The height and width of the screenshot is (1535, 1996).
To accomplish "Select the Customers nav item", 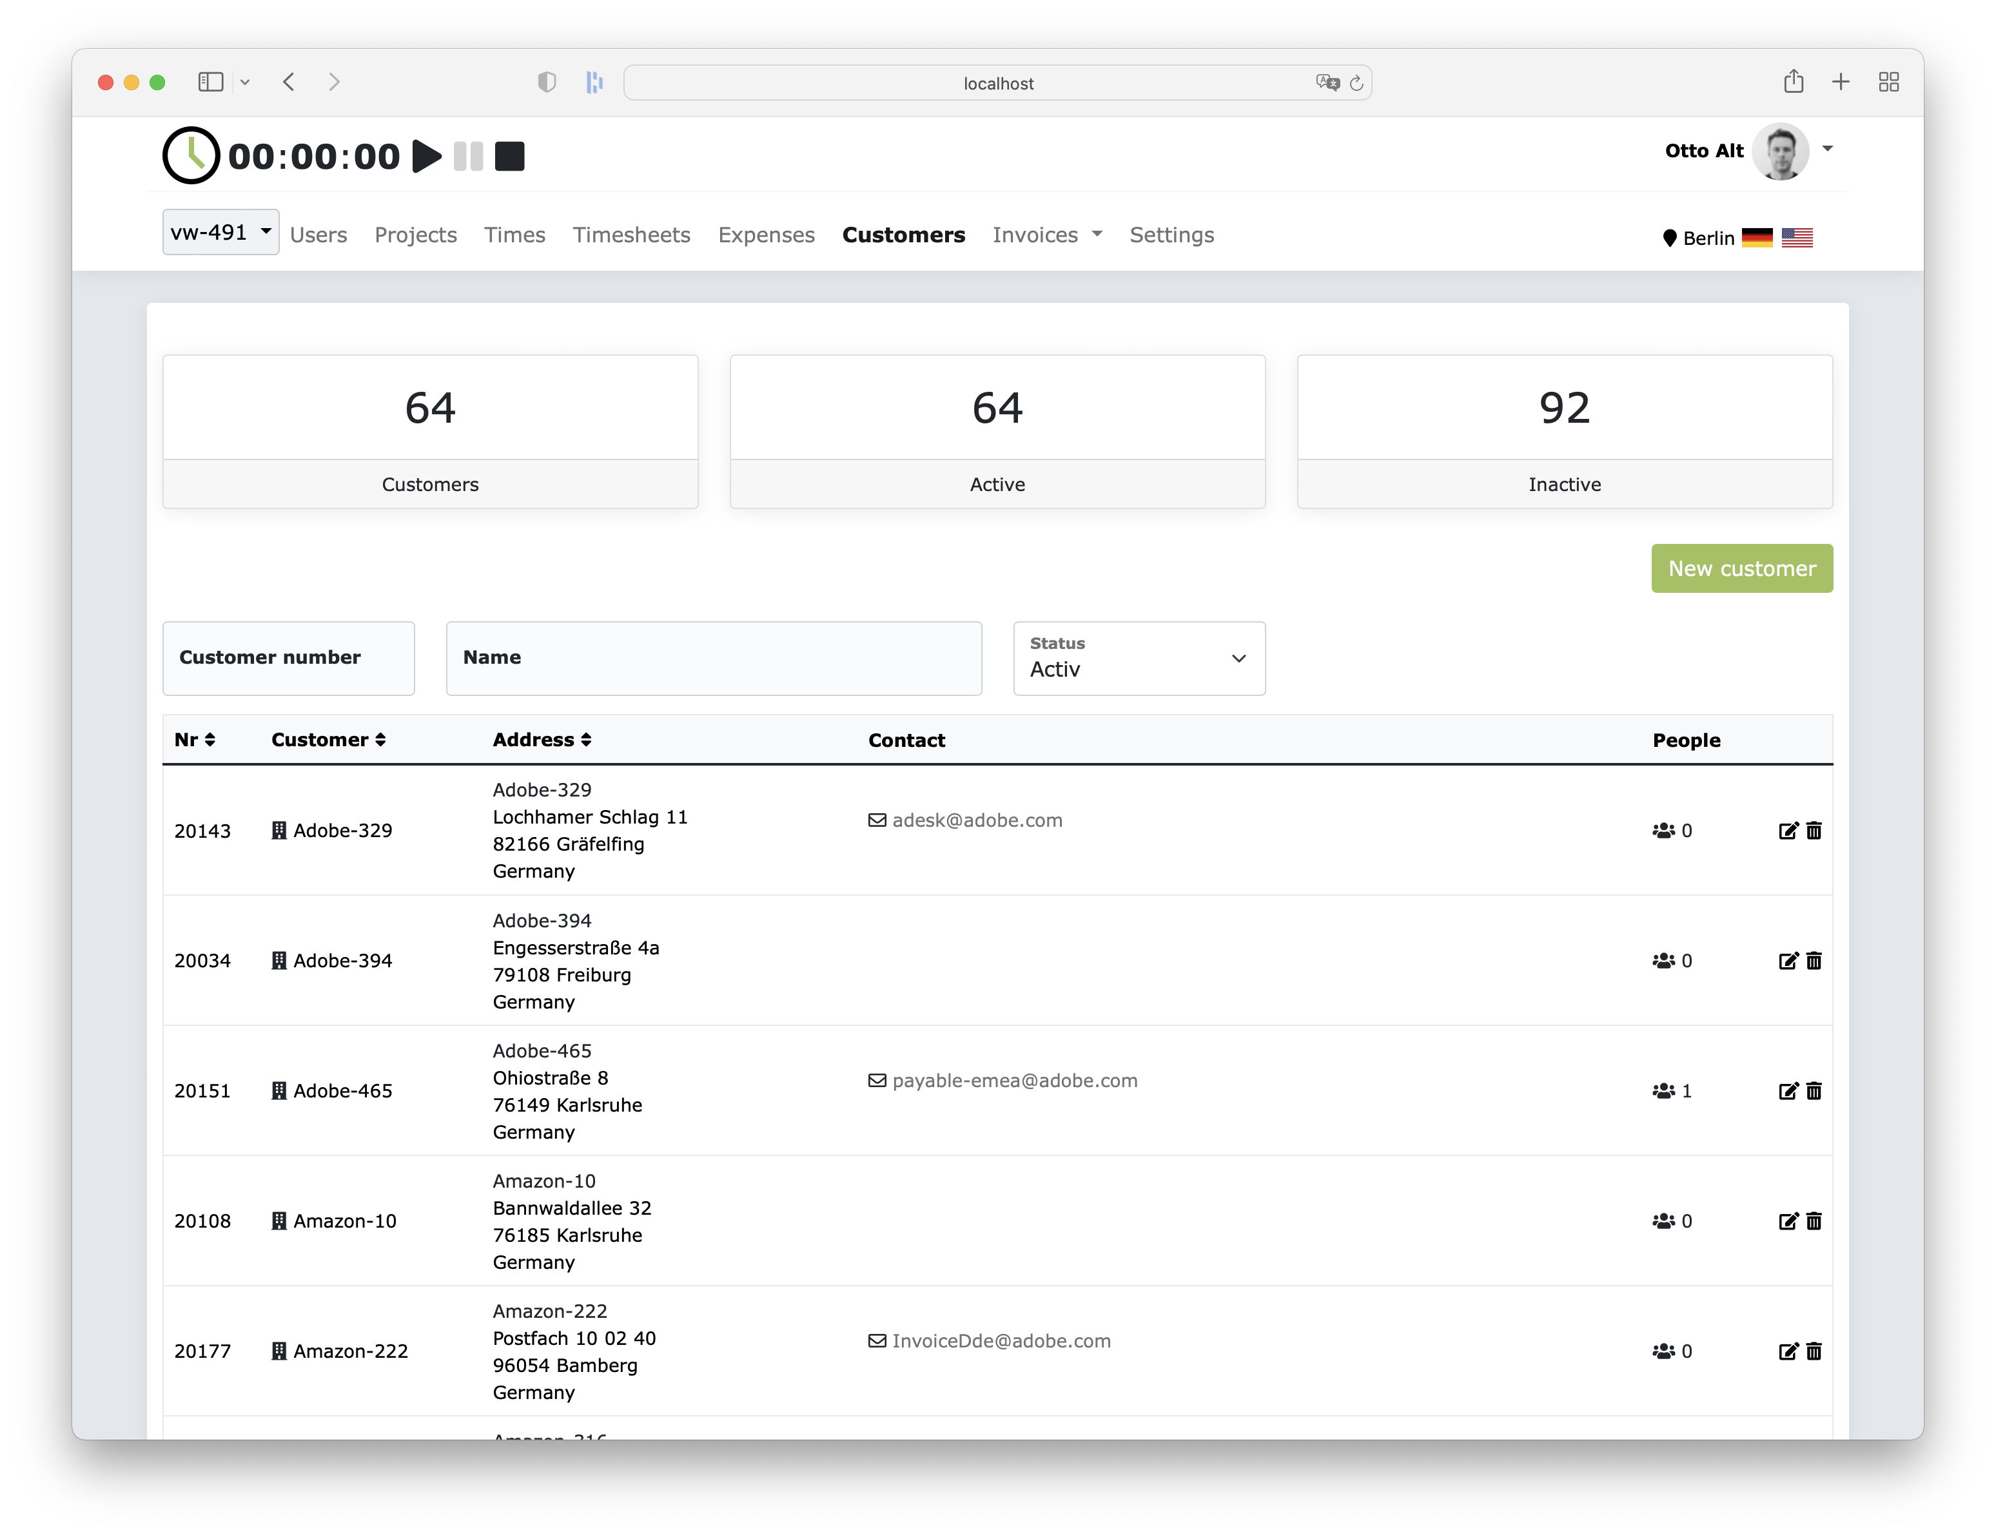I will point(903,235).
